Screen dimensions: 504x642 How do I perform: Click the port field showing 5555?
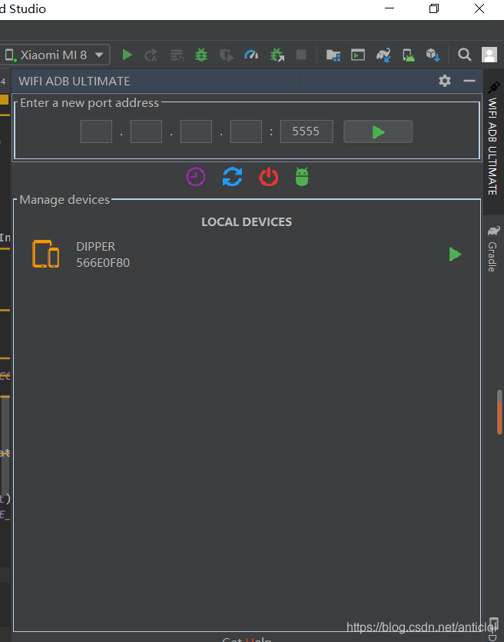307,131
